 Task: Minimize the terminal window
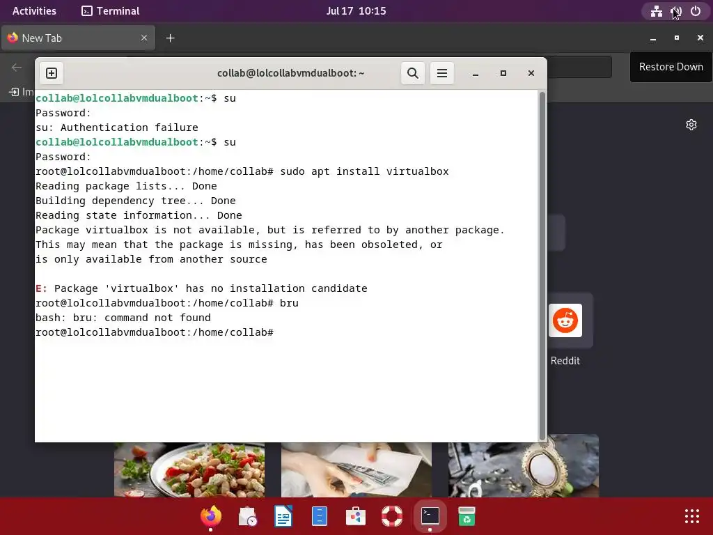[475, 73]
